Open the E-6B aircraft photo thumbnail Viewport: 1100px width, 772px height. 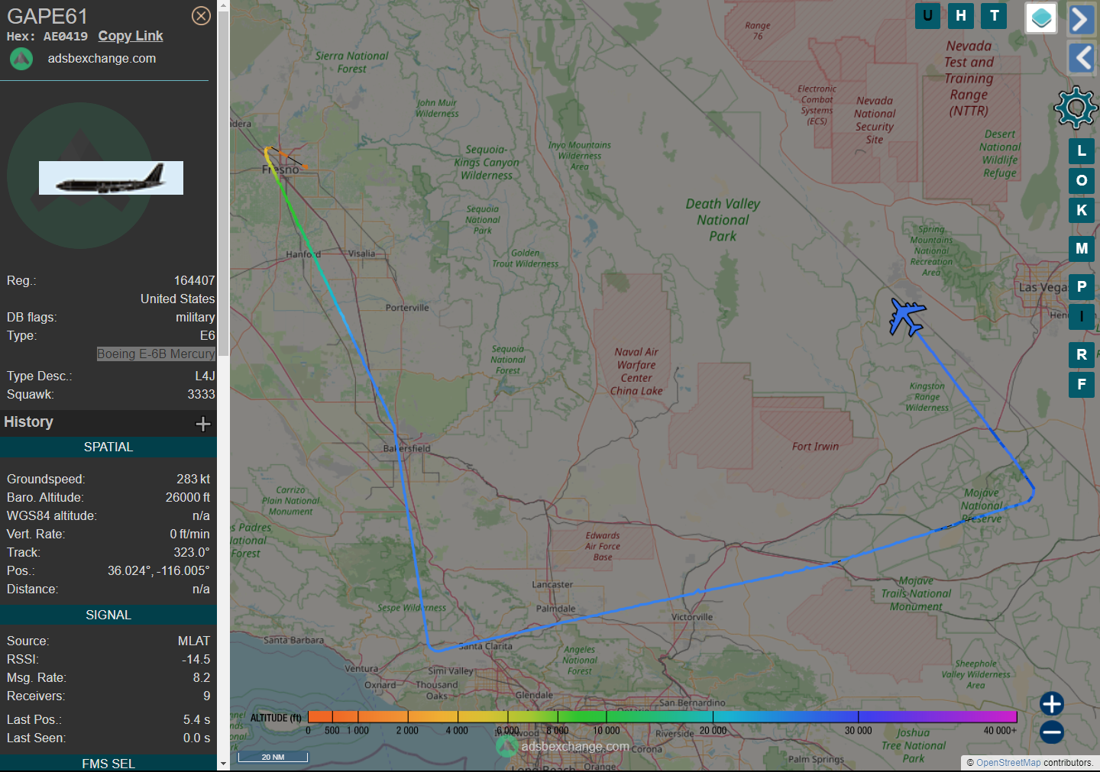pos(111,178)
